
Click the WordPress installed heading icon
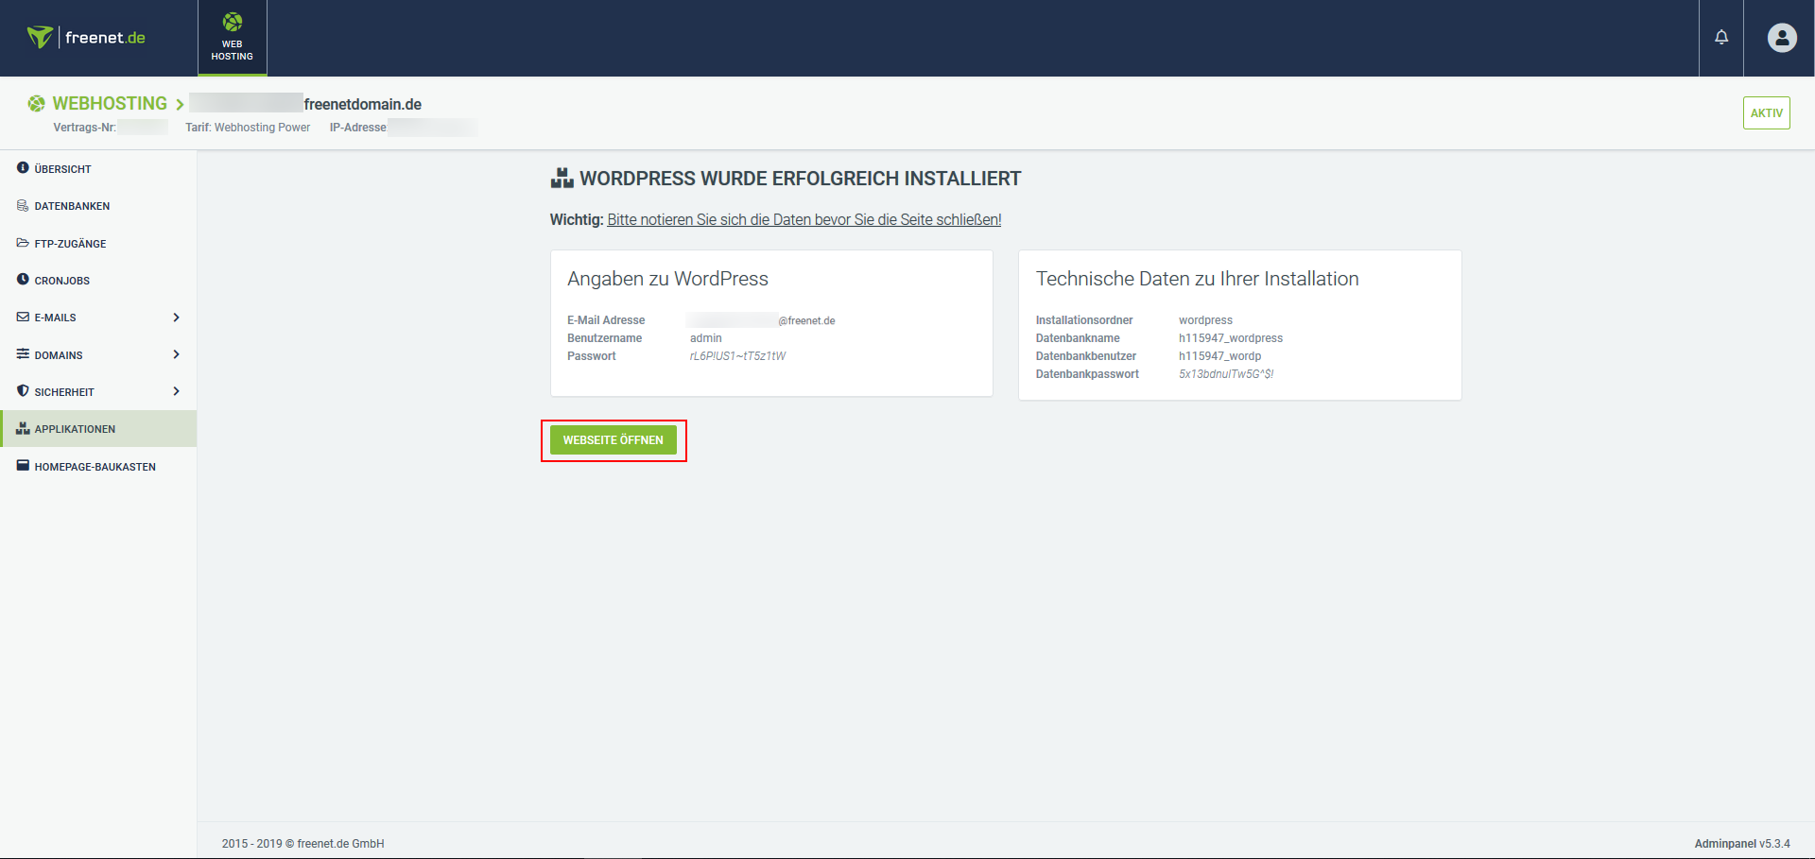pos(562,178)
